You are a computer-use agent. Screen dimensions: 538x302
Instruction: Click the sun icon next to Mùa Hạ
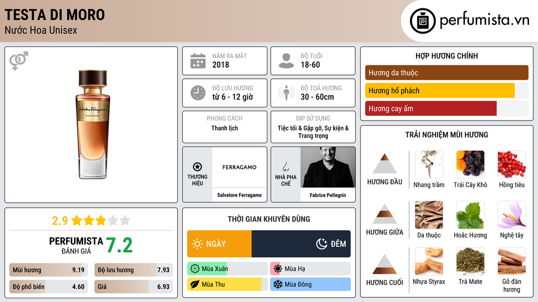point(278,269)
